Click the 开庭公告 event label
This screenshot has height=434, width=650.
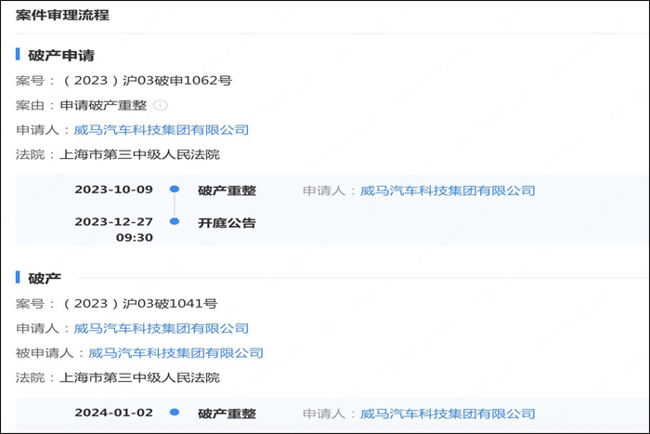(x=227, y=223)
